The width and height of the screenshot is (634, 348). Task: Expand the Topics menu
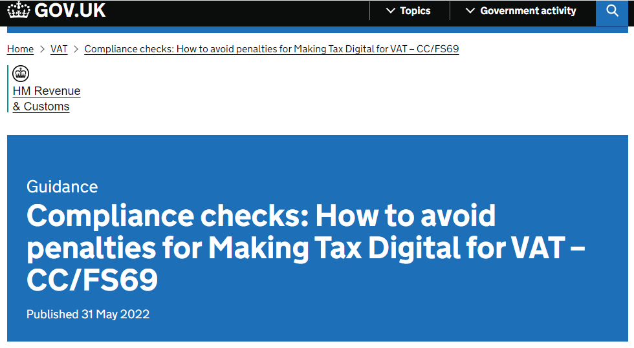[408, 11]
